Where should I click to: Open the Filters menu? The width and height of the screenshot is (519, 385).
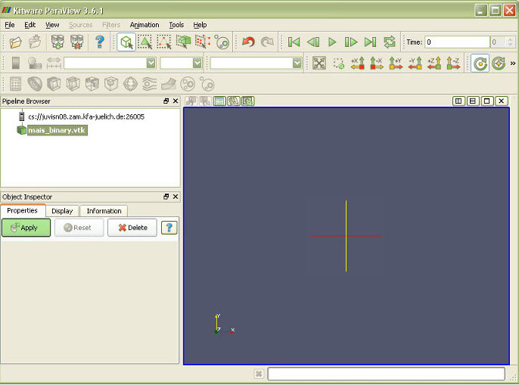110,25
